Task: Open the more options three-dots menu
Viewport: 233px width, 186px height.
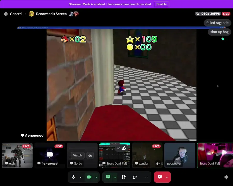Action: (x=145, y=177)
